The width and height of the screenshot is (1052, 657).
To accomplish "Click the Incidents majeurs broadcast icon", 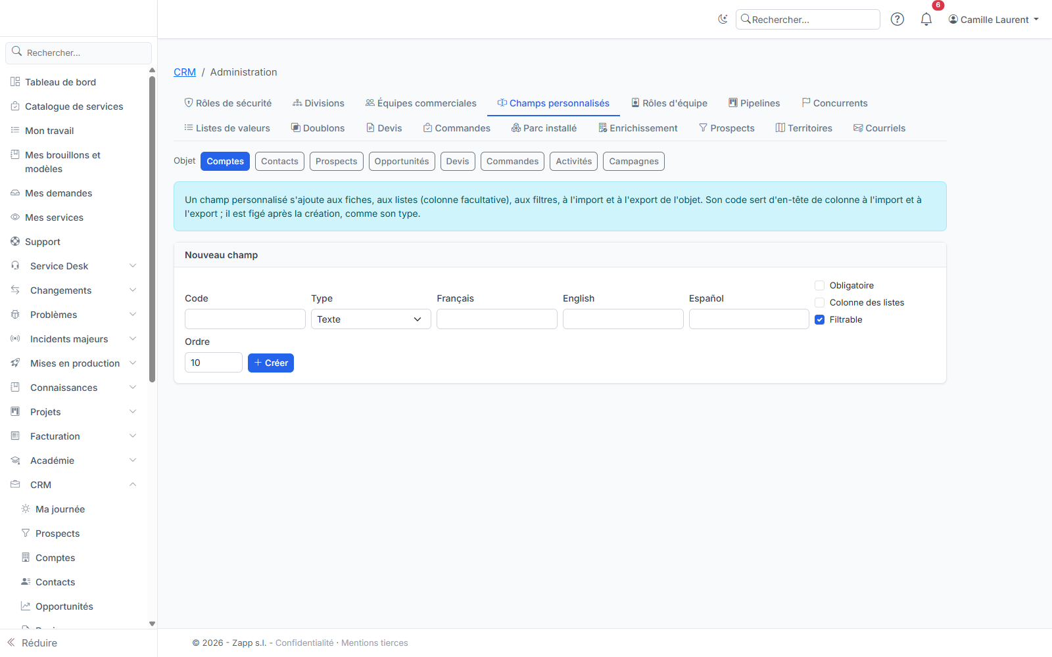I will point(15,339).
